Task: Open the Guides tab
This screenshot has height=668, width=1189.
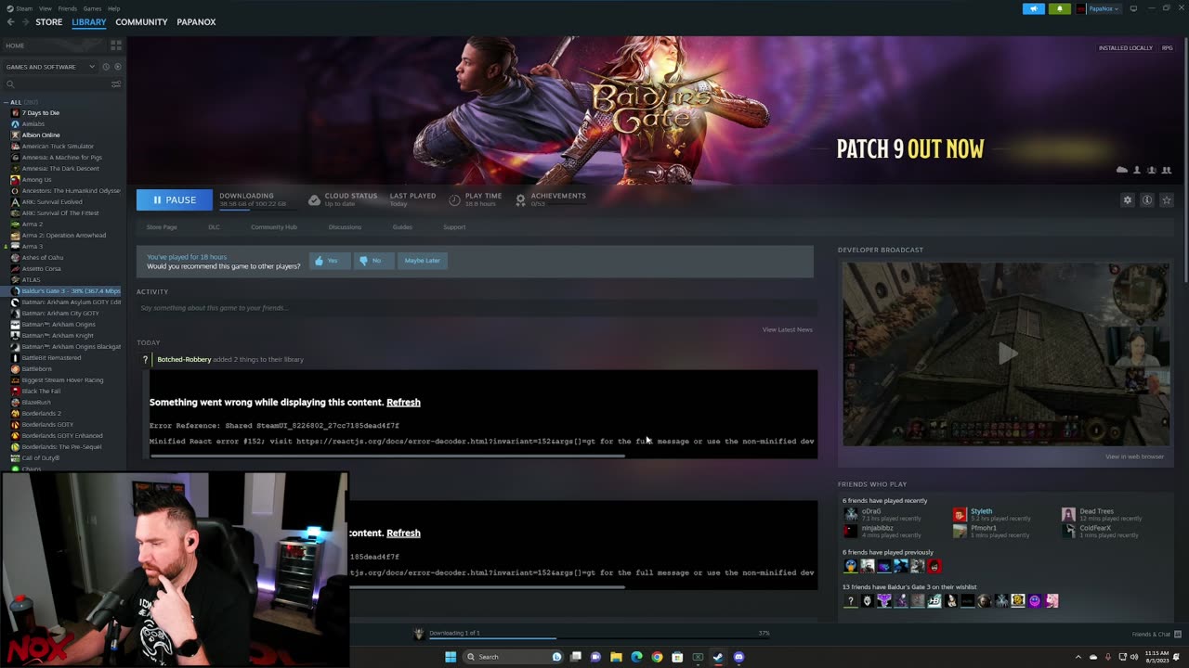Action: click(x=402, y=227)
